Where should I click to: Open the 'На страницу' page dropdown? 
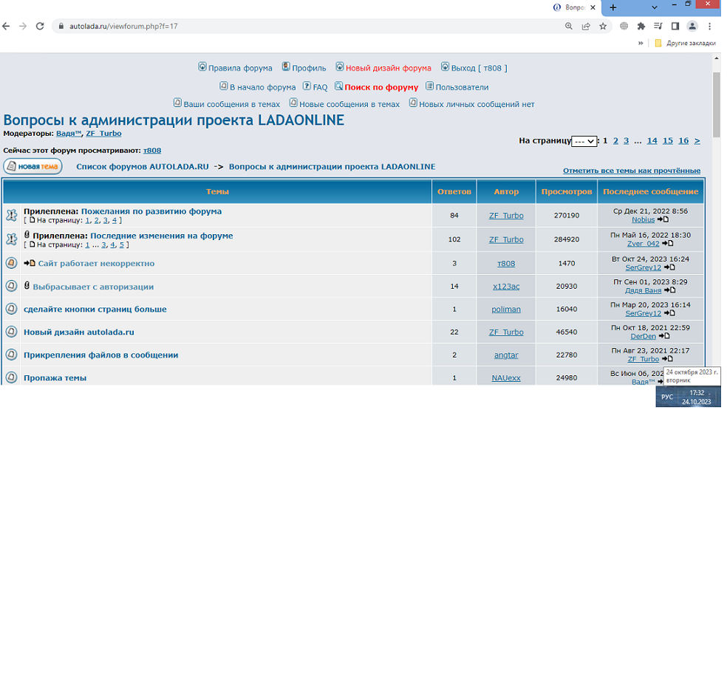584,141
